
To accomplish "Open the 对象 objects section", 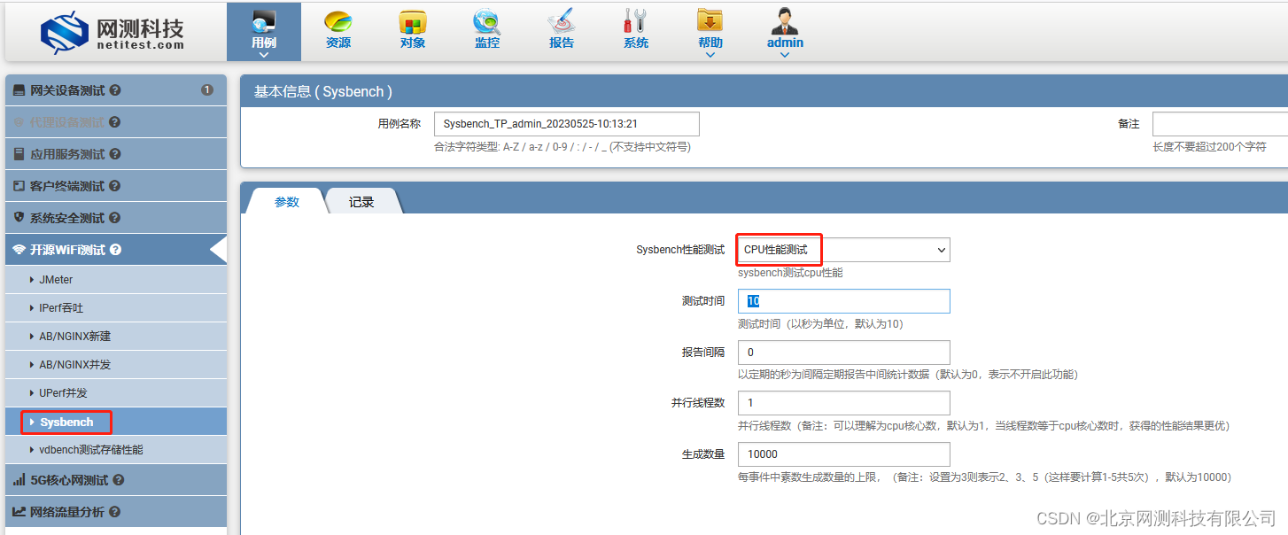I will pyautogui.click(x=412, y=30).
